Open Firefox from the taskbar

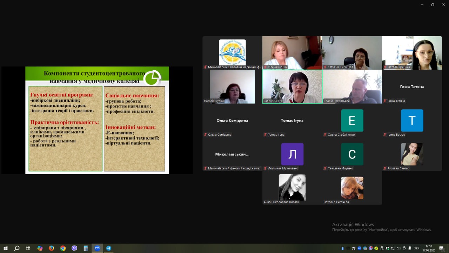(x=51, y=248)
